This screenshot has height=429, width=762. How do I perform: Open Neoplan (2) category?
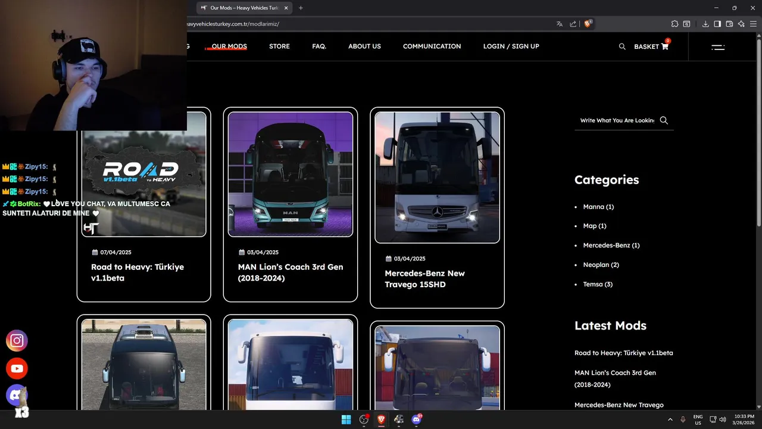tap(601, 265)
